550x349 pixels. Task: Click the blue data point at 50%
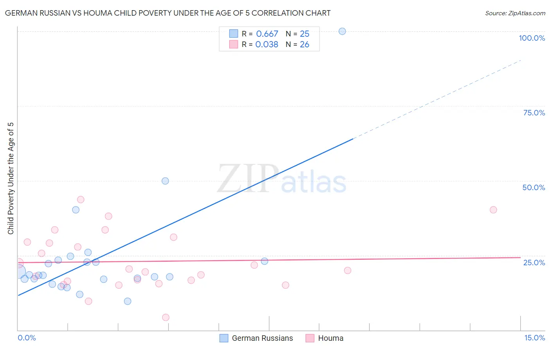pos(165,181)
